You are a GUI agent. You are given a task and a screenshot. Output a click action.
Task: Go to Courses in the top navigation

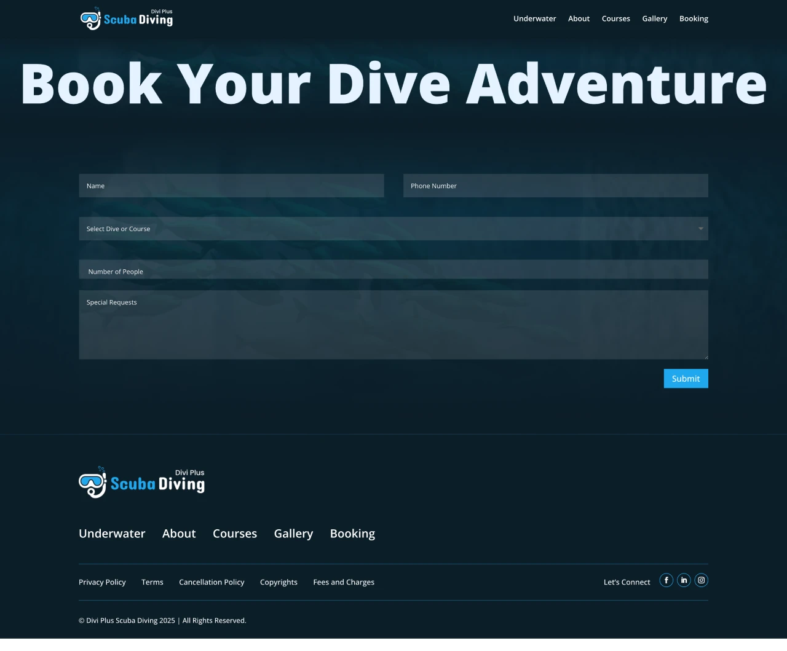(x=615, y=18)
